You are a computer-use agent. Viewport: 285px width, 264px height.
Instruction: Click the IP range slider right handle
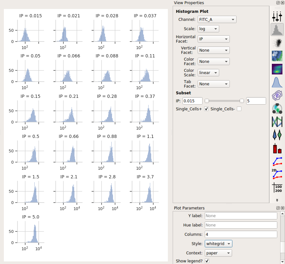(x=242, y=101)
